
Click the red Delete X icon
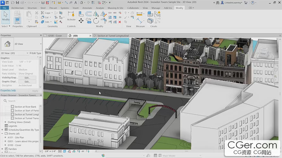(120, 22)
